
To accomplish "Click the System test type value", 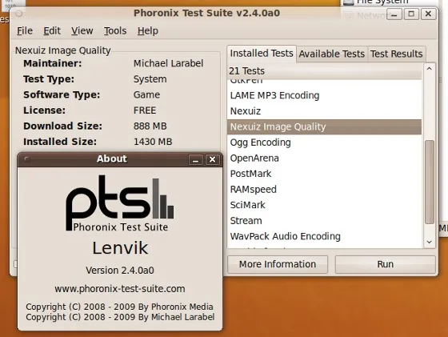I will 150,79.
